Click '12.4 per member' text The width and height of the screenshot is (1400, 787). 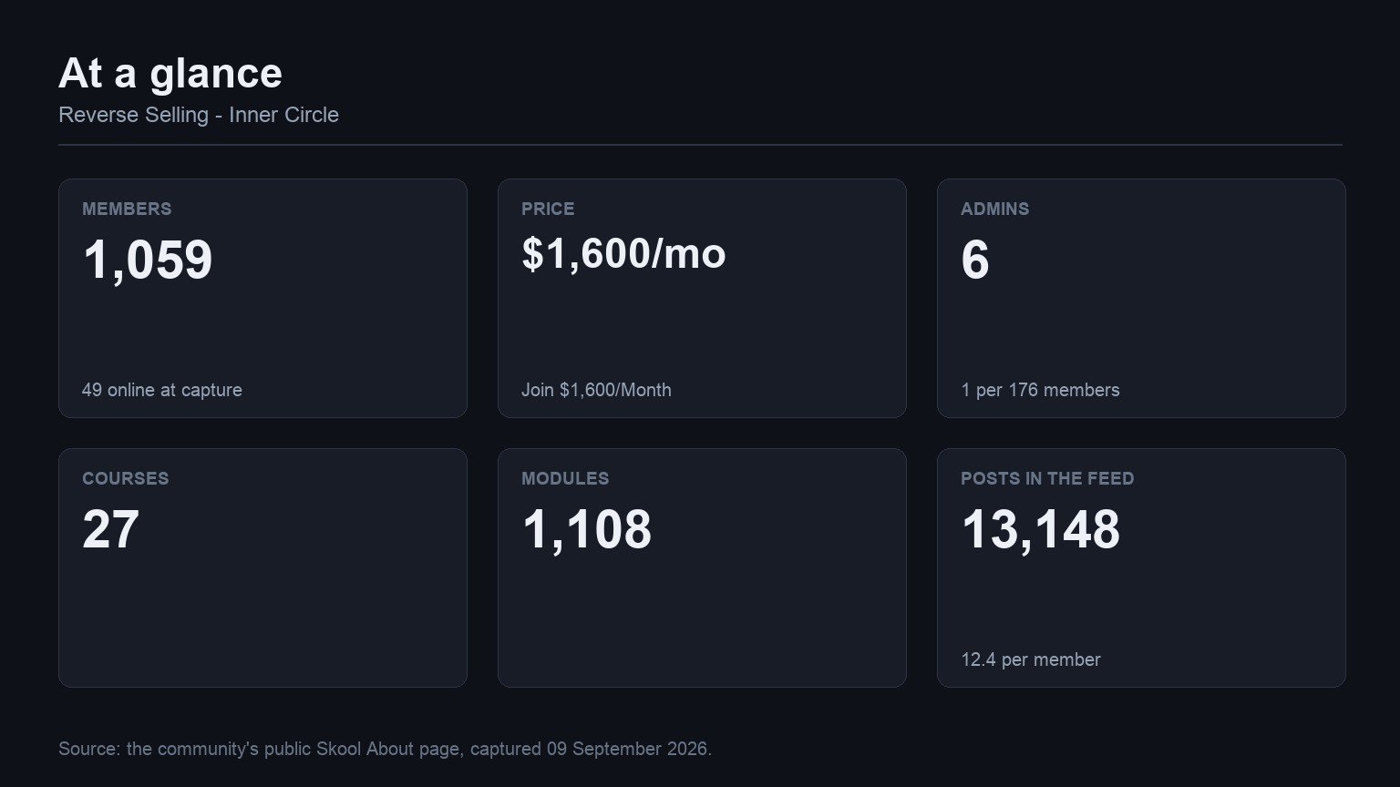click(x=1031, y=659)
